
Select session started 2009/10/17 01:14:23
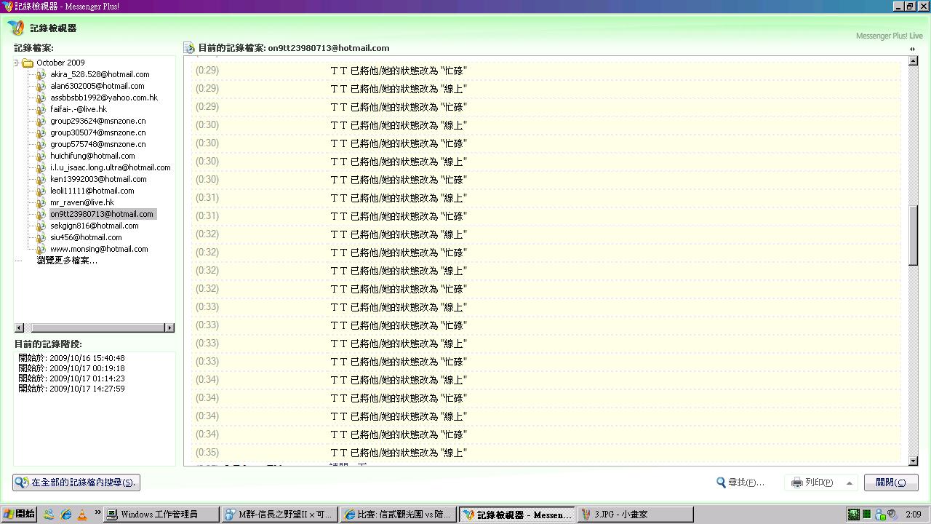(71, 378)
